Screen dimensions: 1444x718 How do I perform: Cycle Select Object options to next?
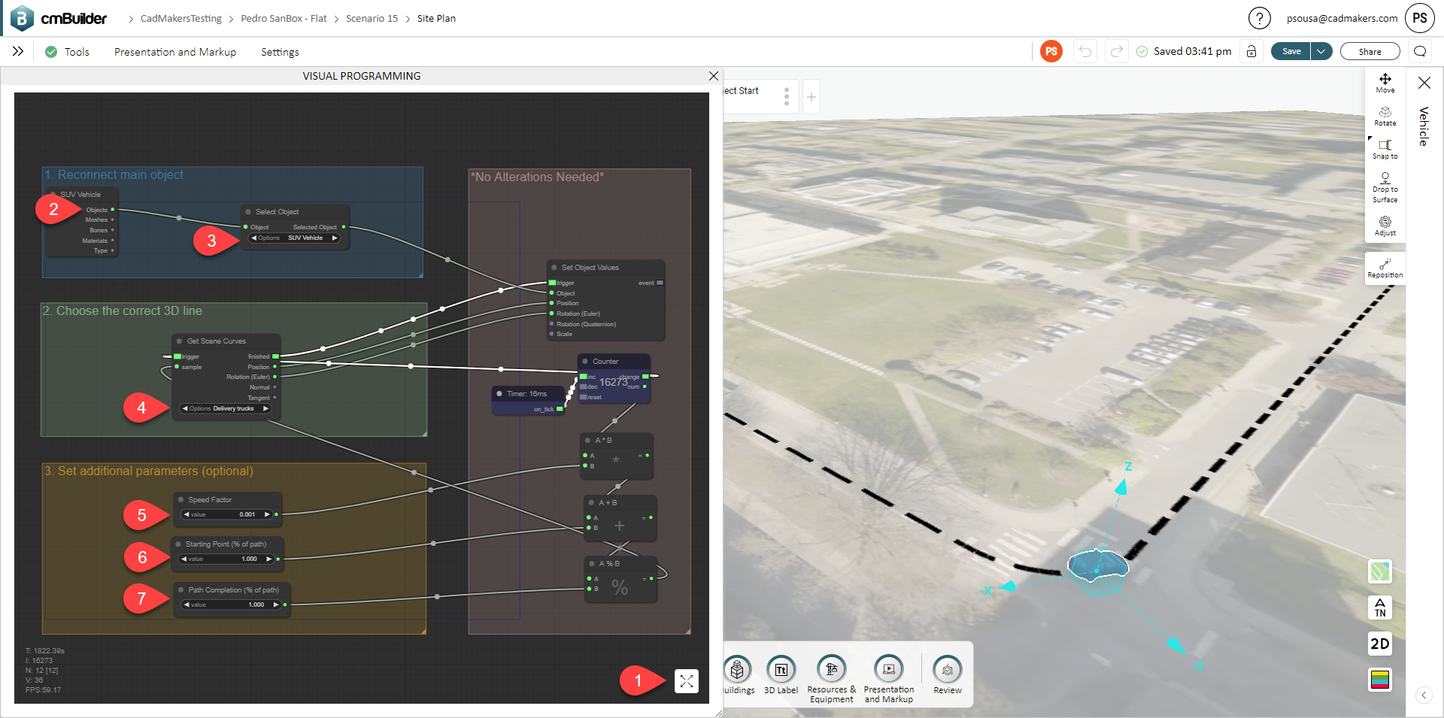coord(335,238)
